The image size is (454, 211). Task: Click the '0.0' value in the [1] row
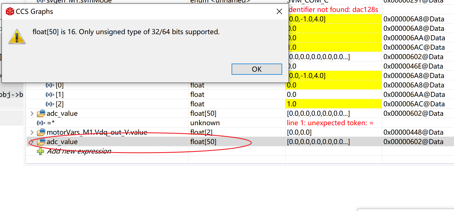point(292,95)
